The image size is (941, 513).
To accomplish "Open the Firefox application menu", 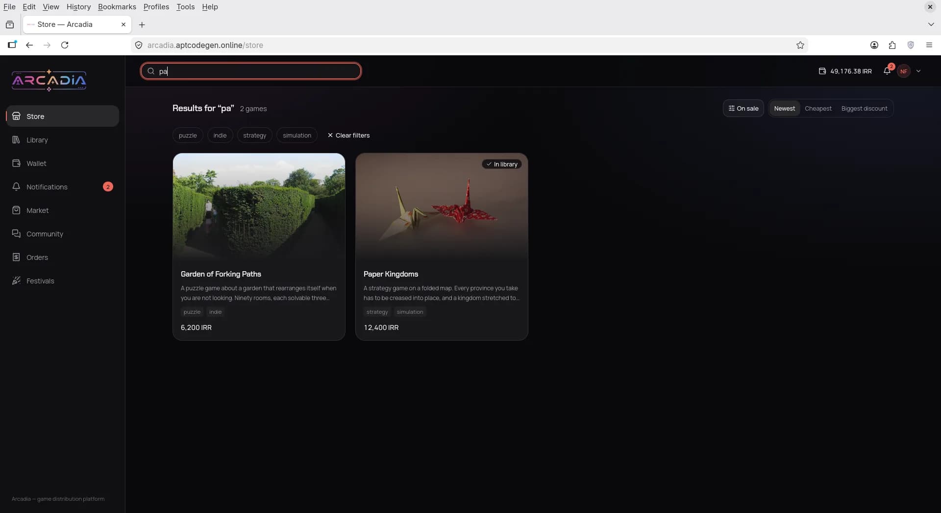I will click(929, 45).
